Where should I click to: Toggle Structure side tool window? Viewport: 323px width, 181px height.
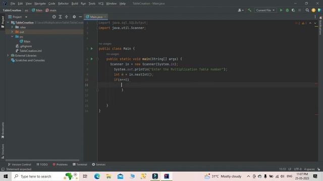click(3, 151)
